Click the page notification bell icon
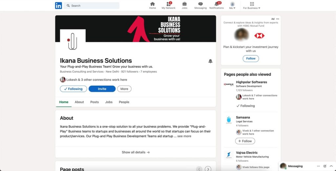The height and width of the screenshot is (171, 336). [210, 61]
